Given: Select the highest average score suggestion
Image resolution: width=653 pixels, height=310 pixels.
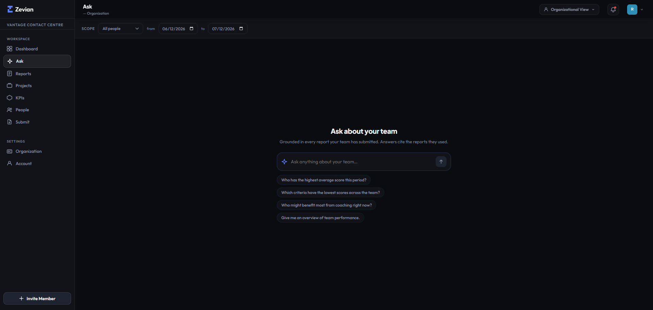Looking at the screenshot, I should point(324,180).
